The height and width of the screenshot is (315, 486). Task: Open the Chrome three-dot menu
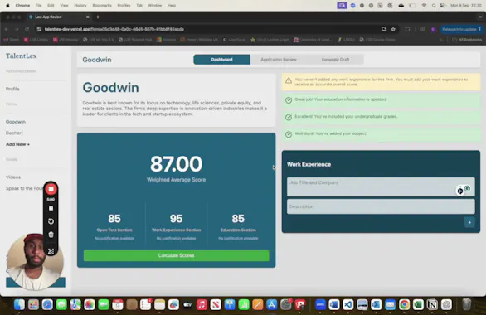pos(480,29)
